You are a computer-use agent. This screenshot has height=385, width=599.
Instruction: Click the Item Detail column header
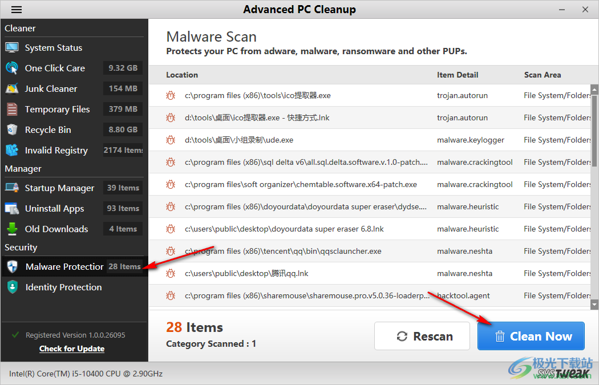(458, 75)
